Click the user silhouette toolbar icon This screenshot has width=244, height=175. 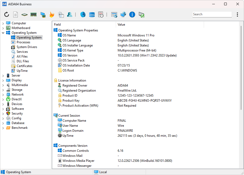coord(70,15)
